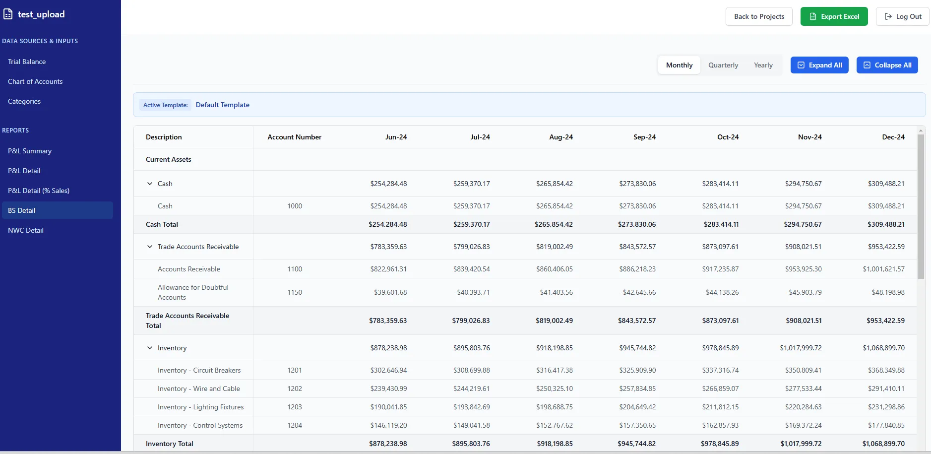Select BS Detail report
Image resolution: width=931 pixels, height=454 pixels.
pyautogui.click(x=58, y=210)
